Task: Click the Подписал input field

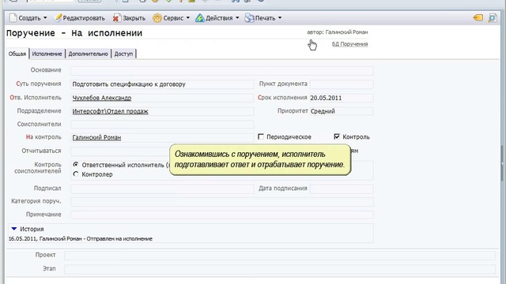Action: [x=162, y=189]
